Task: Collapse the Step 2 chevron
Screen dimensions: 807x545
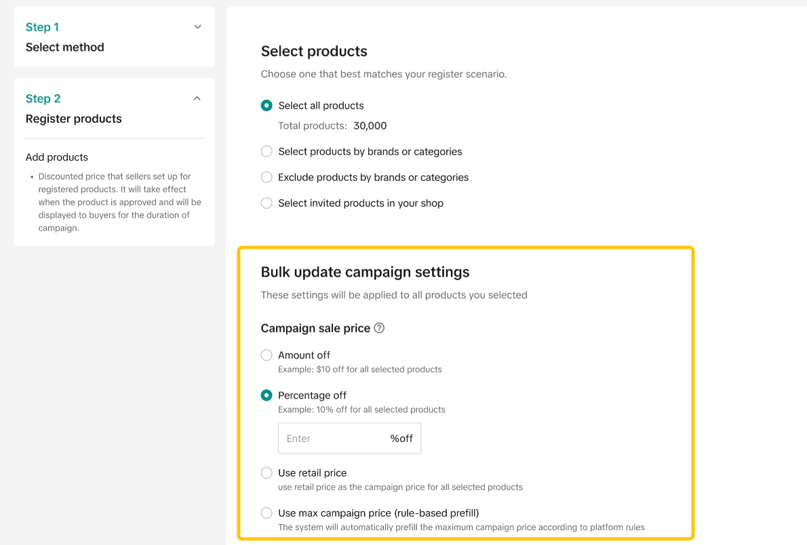Action: click(x=197, y=98)
